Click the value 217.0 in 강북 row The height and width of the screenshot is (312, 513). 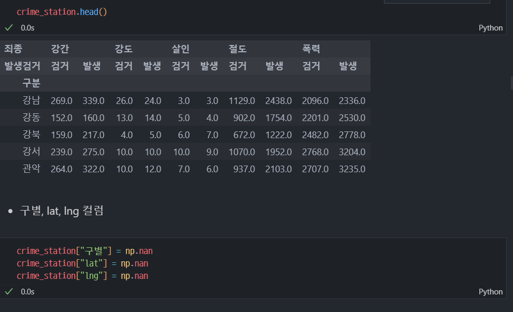pyautogui.click(x=93, y=135)
